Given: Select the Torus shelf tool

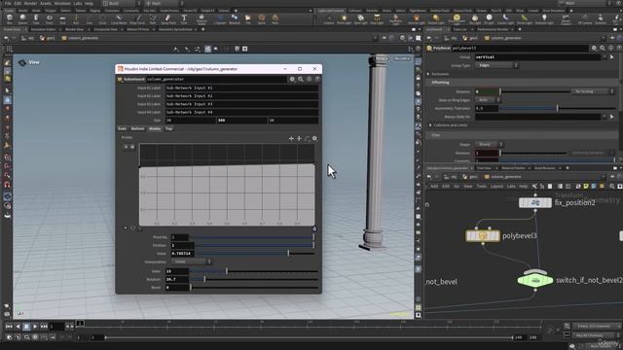Looking at the screenshot, I should (50, 18).
